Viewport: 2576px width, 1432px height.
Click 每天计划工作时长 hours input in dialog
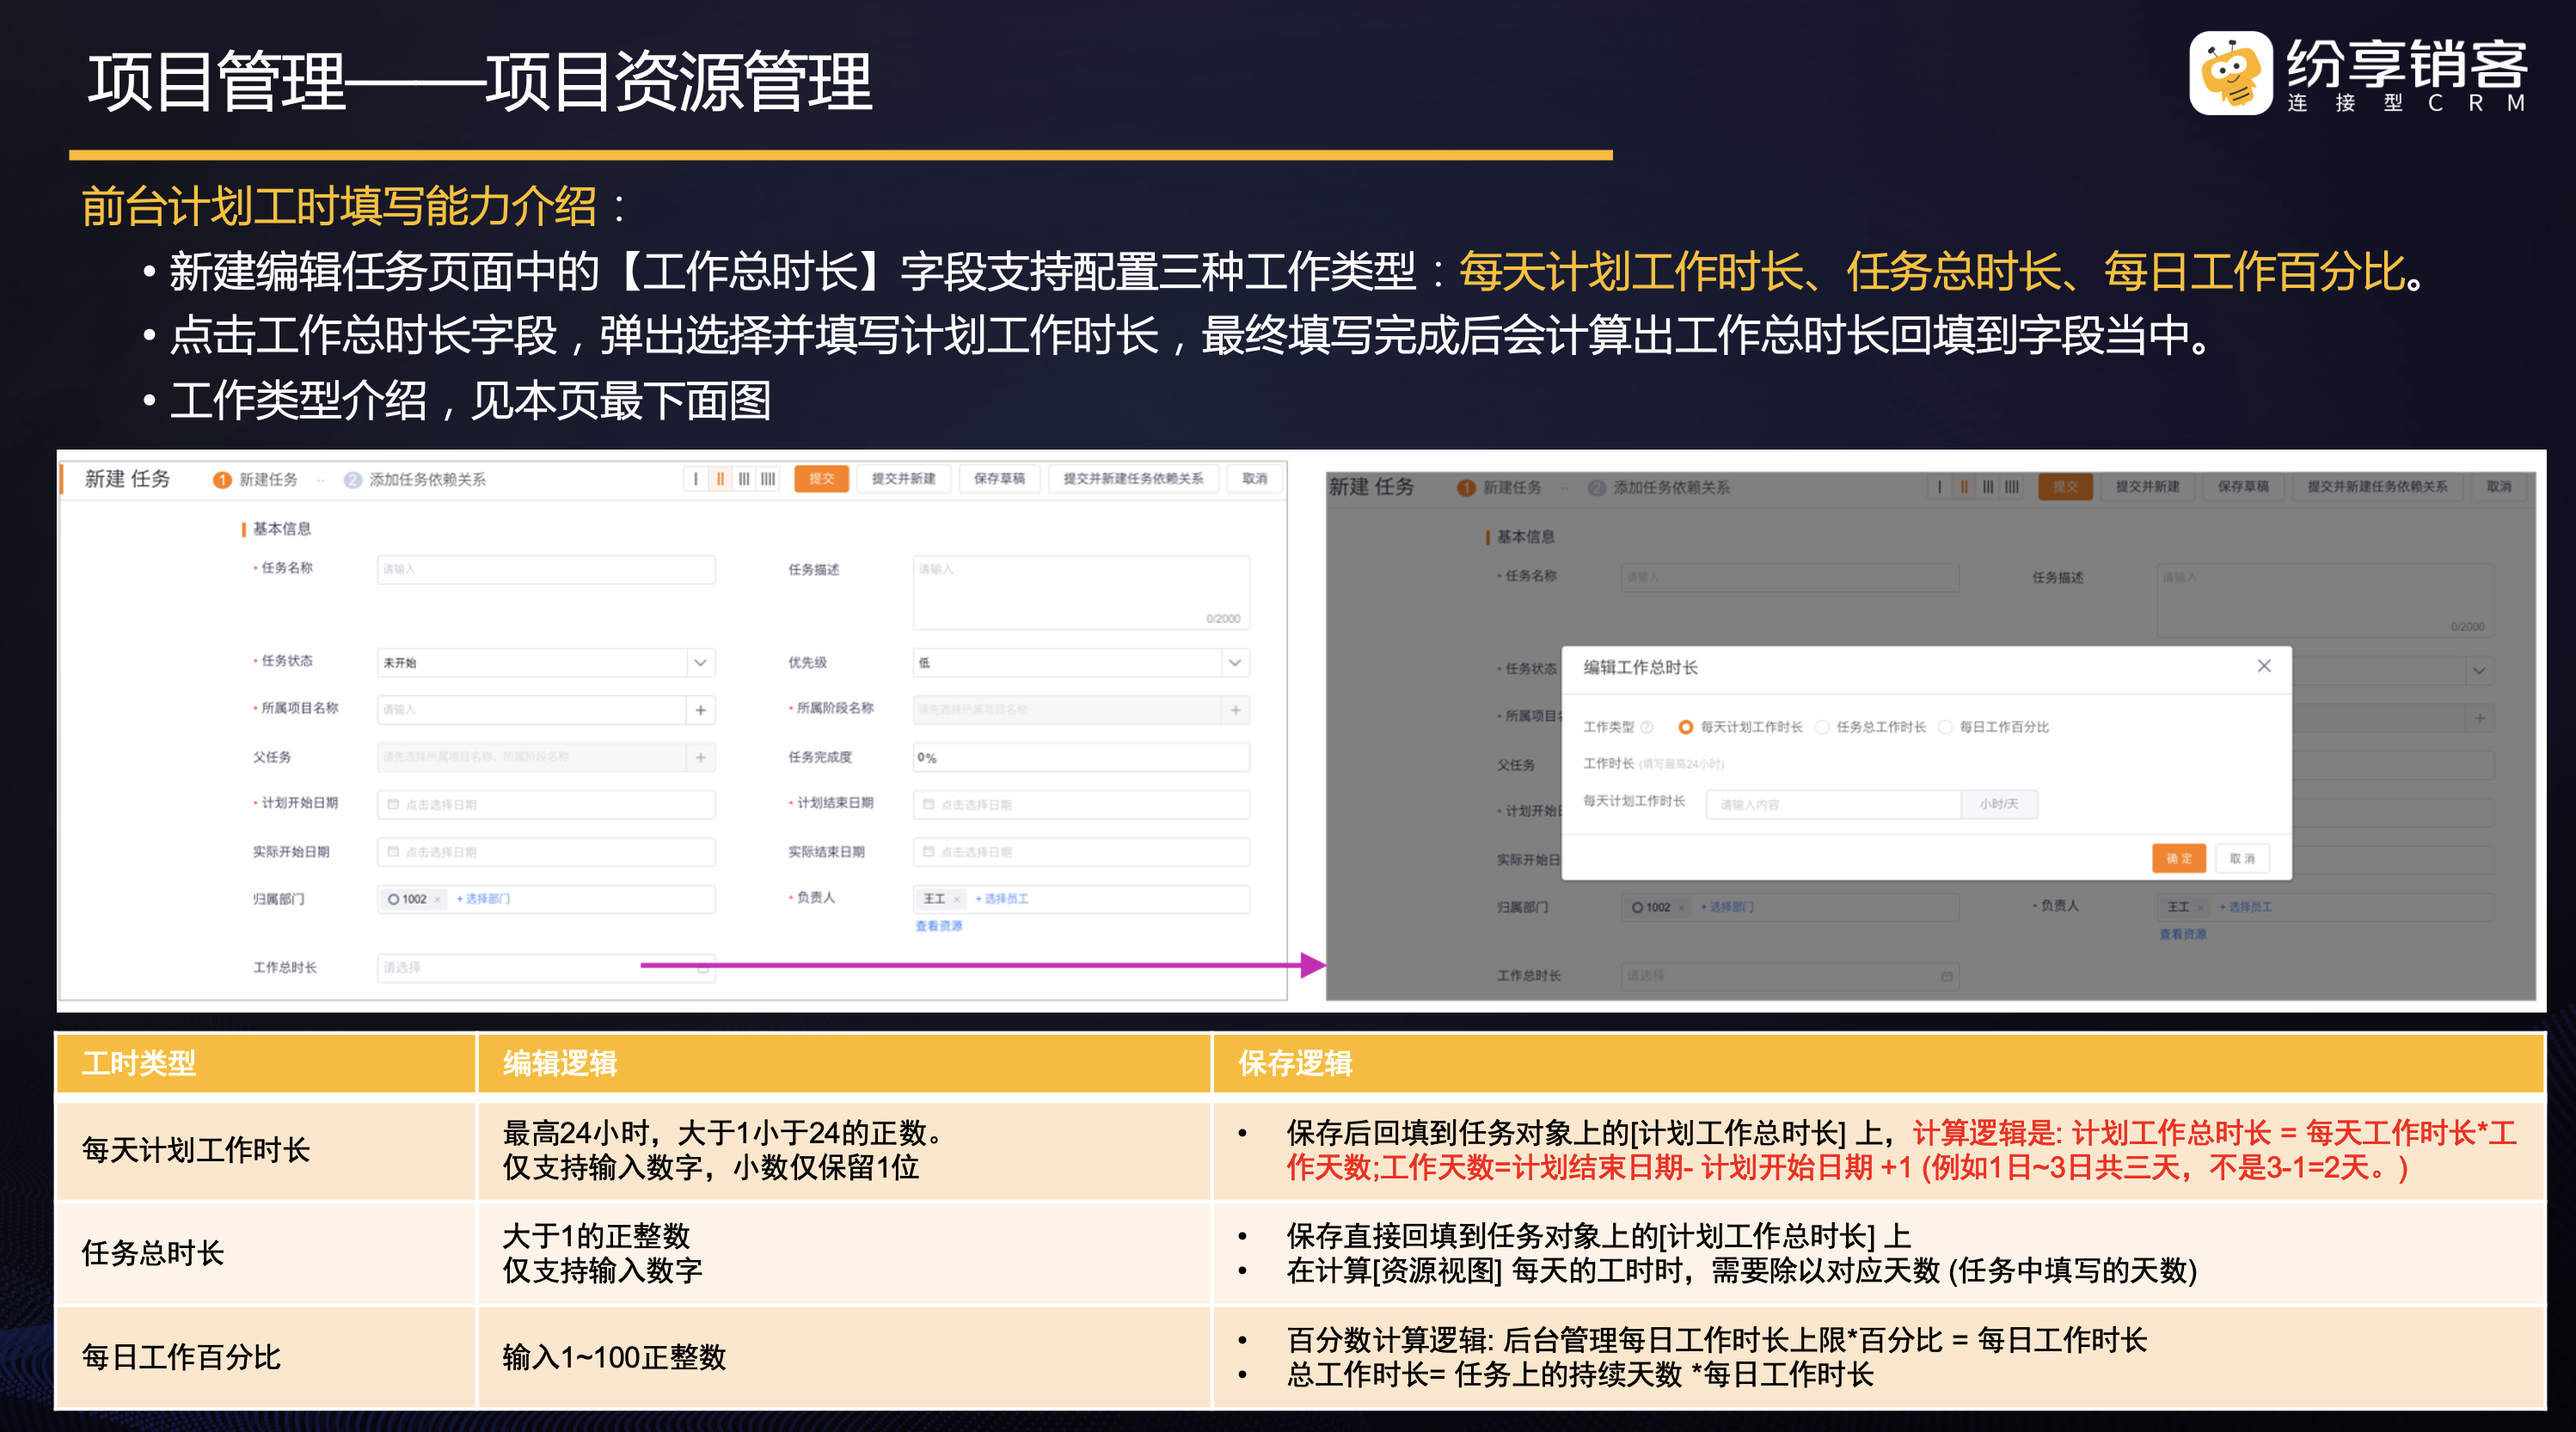click(x=1832, y=804)
